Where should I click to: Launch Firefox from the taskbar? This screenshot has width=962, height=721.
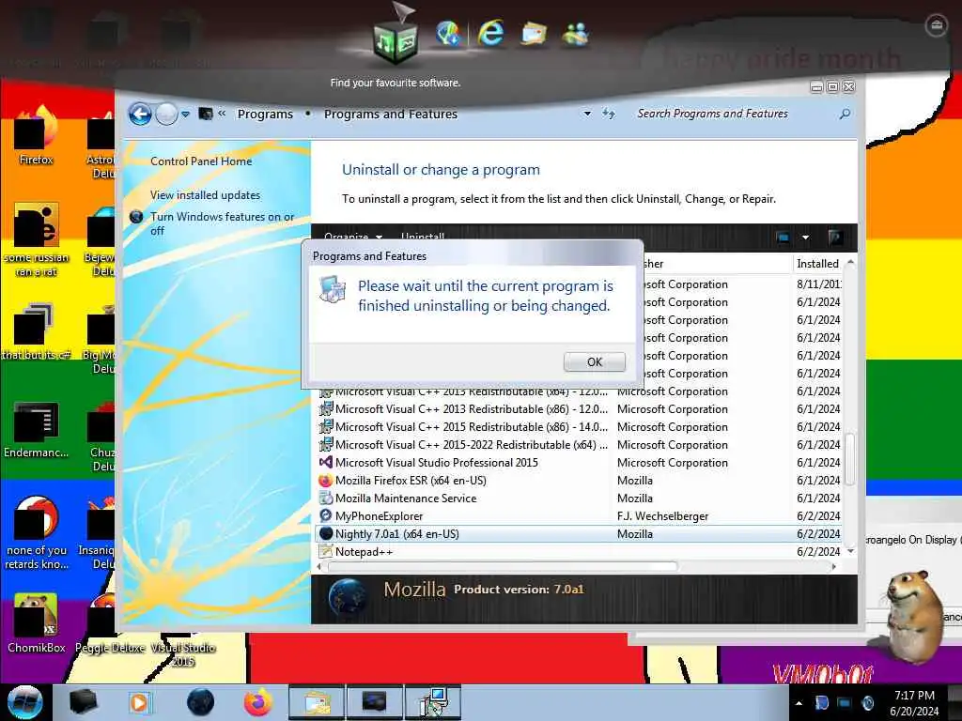[x=257, y=702]
